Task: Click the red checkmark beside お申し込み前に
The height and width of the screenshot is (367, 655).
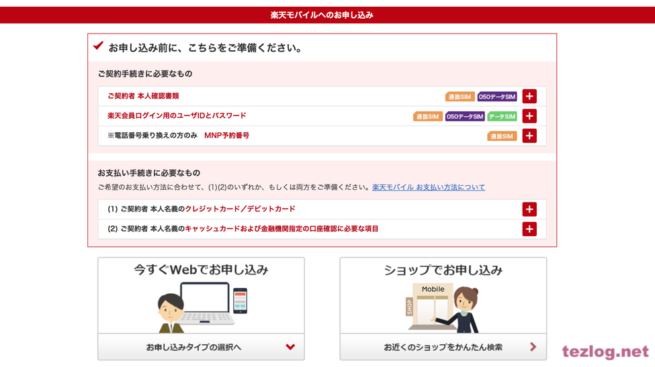Action: point(98,46)
